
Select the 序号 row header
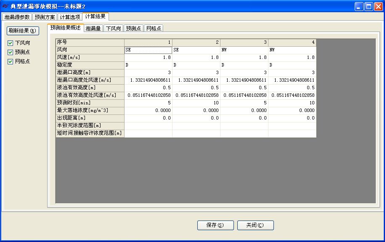point(90,43)
